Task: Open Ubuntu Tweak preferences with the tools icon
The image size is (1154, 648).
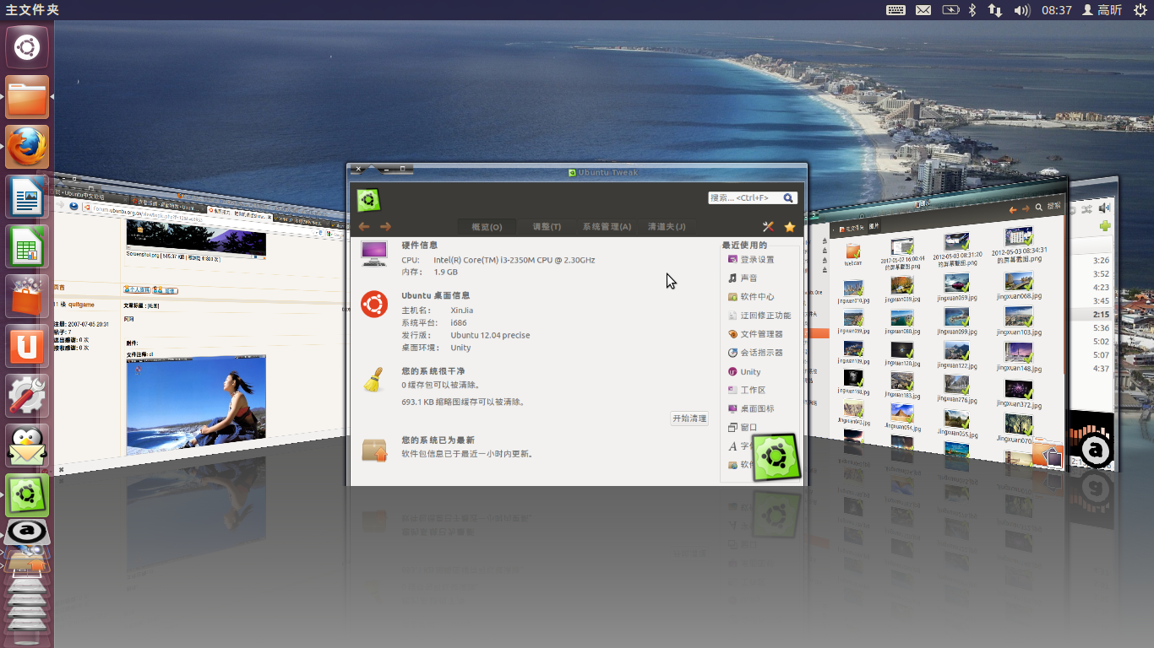Action: point(768,226)
